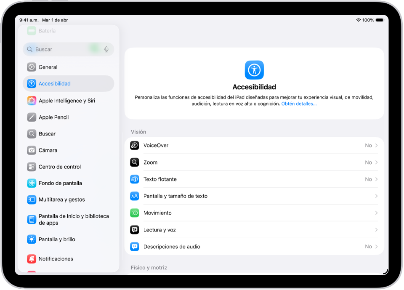Tap the Texto flotante icon
The height and width of the screenshot is (290, 404).
click(135, 179)
